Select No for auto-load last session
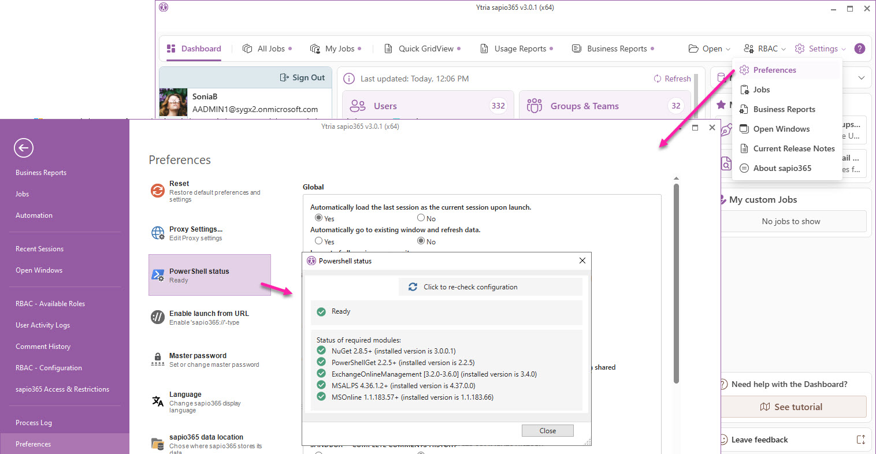This screenshot has height=454, width=876. click(421, 218)
